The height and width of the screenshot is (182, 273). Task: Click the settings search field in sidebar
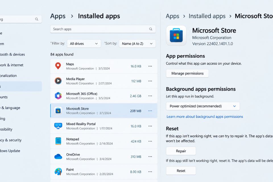(x=20, y=19)
